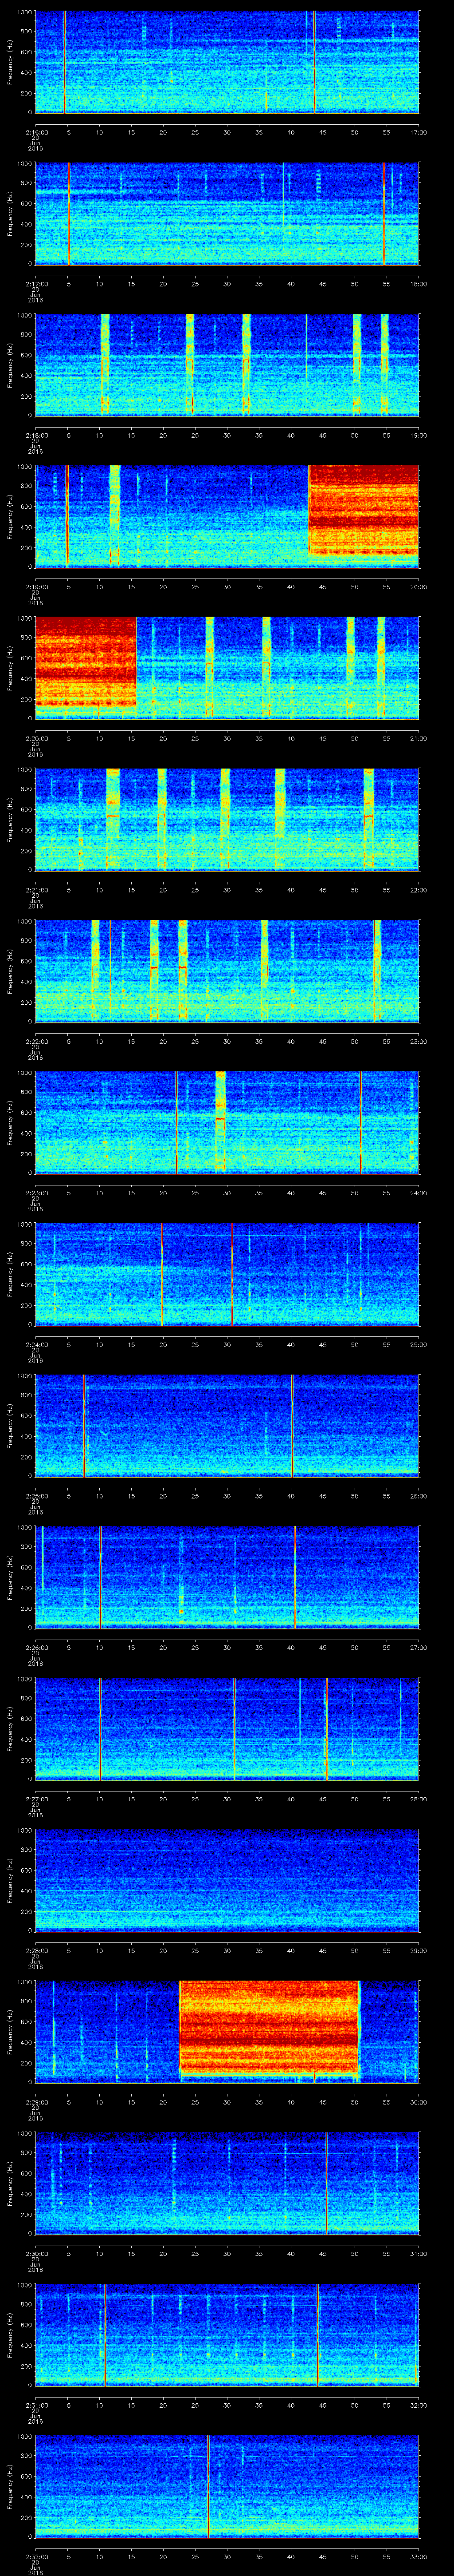This screenshot has height=2576, width=454.
Task: Click the red vertical line near 55s in 2:17:00 panel
Action: [384, 214]
